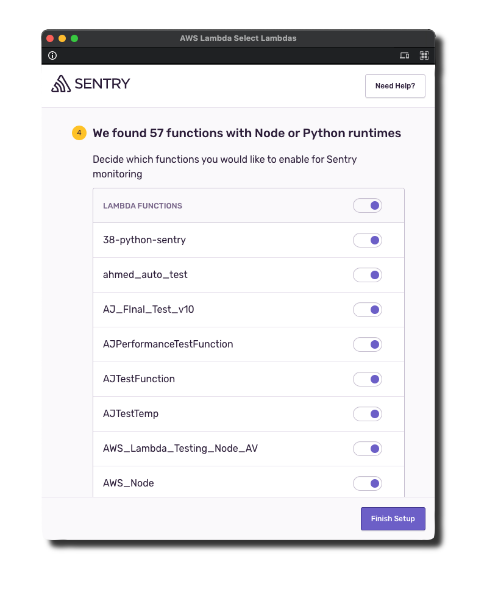Click the grid icon at toolbar right

click(x=424, y=55)
